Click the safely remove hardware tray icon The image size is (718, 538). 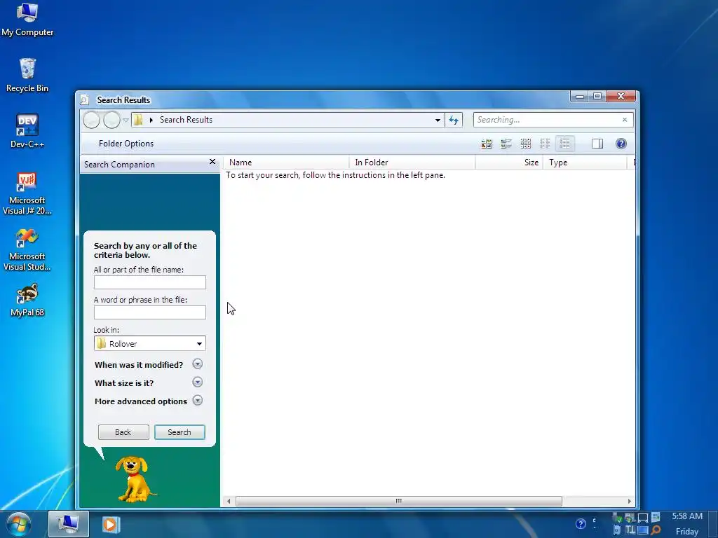[617, 518]
